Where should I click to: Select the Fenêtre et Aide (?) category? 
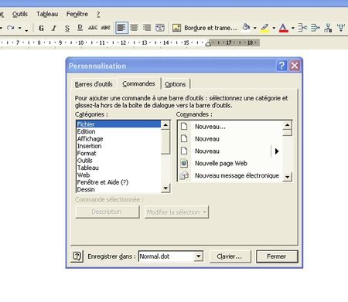(x=119, y=182)
